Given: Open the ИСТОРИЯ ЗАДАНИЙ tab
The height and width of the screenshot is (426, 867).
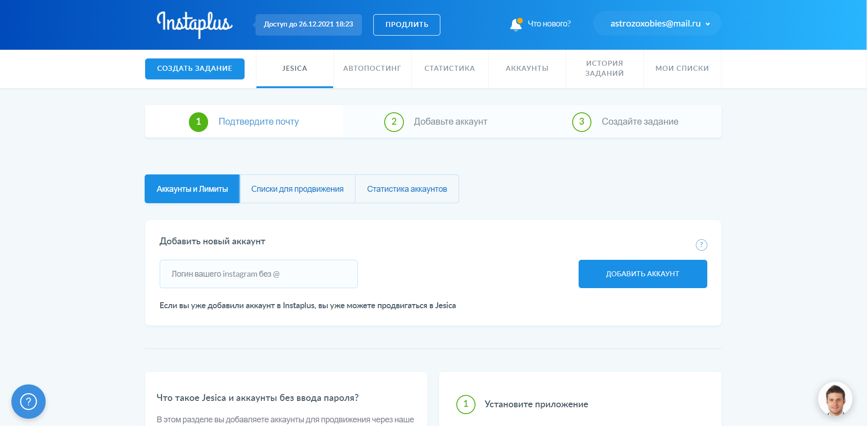Looking at the screenshot, I should point(605,68).
